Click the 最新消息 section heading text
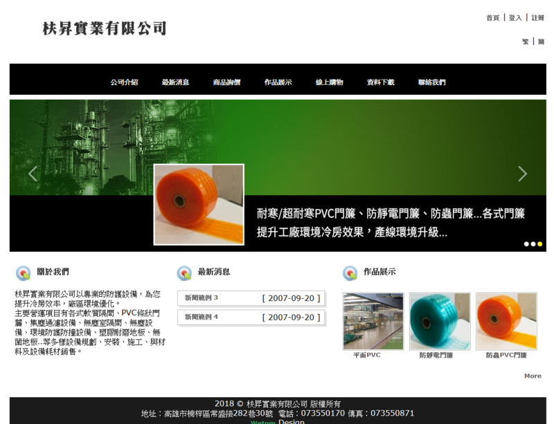 pos(214,272)
